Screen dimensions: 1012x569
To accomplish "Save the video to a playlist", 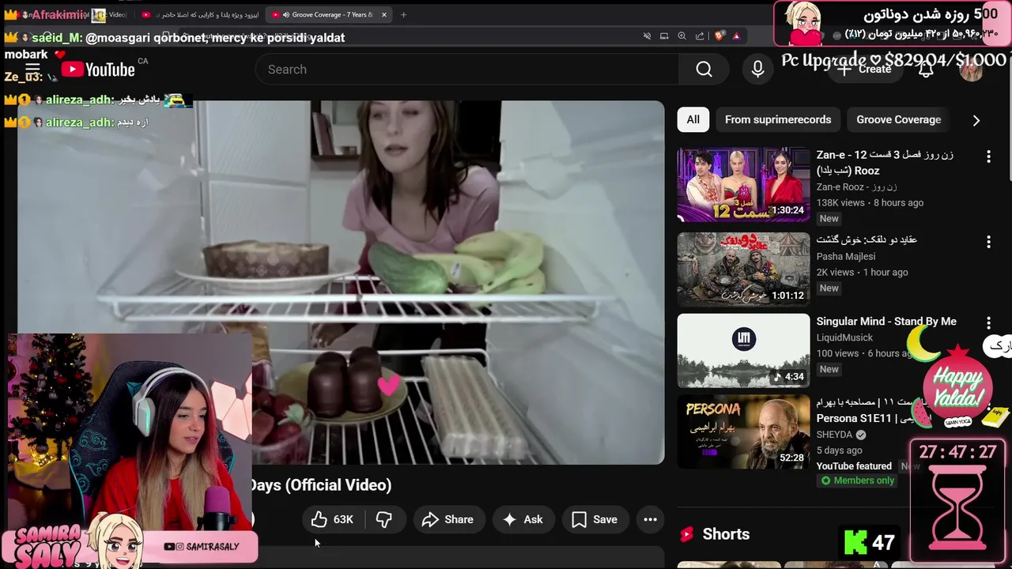I will pos(595,519).
